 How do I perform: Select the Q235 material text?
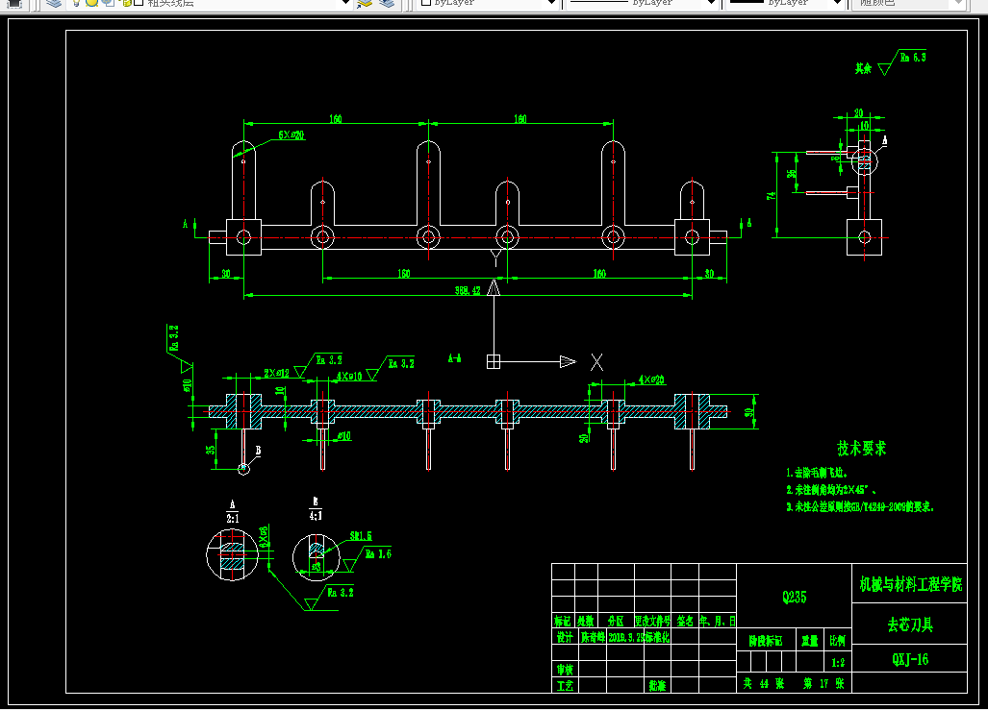[794, 597]
